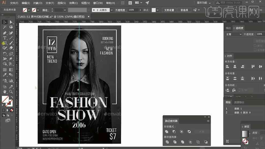Select the Artboard tool
Viewport: 265px width, 149px height.
click(x=5, y=87)
